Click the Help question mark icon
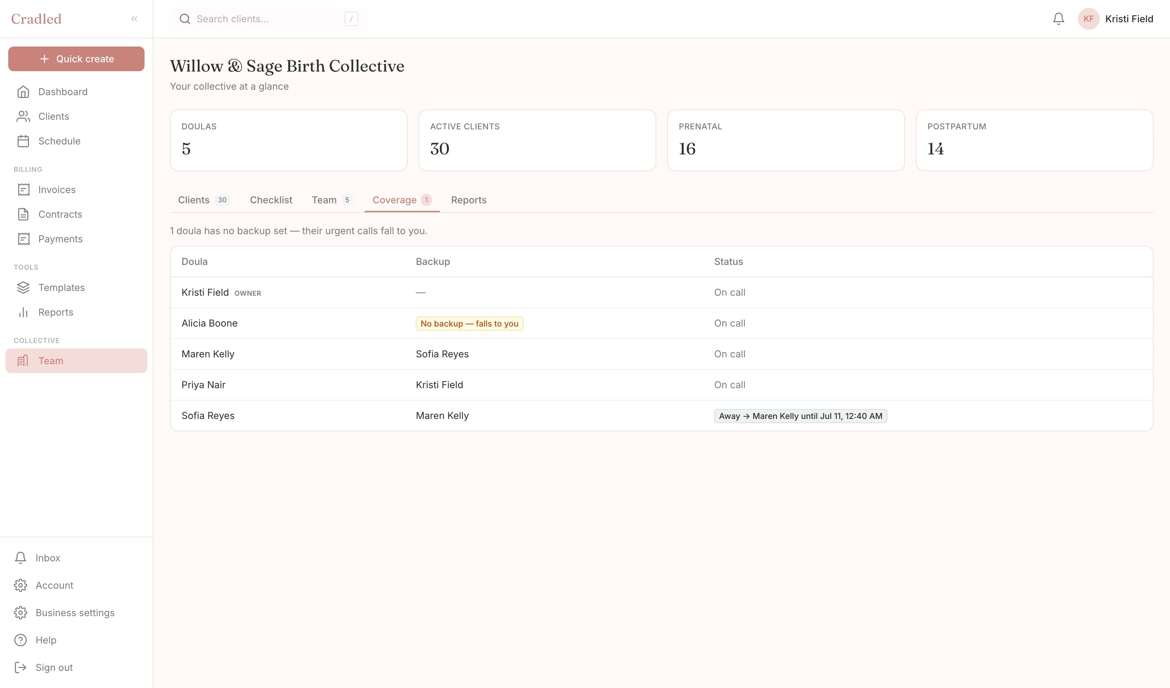 21,640
